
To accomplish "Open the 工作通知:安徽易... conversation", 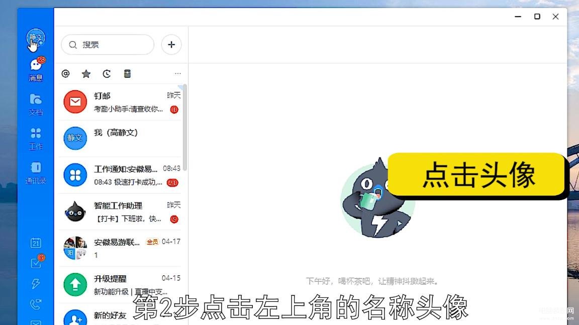I will click(121, 175).
